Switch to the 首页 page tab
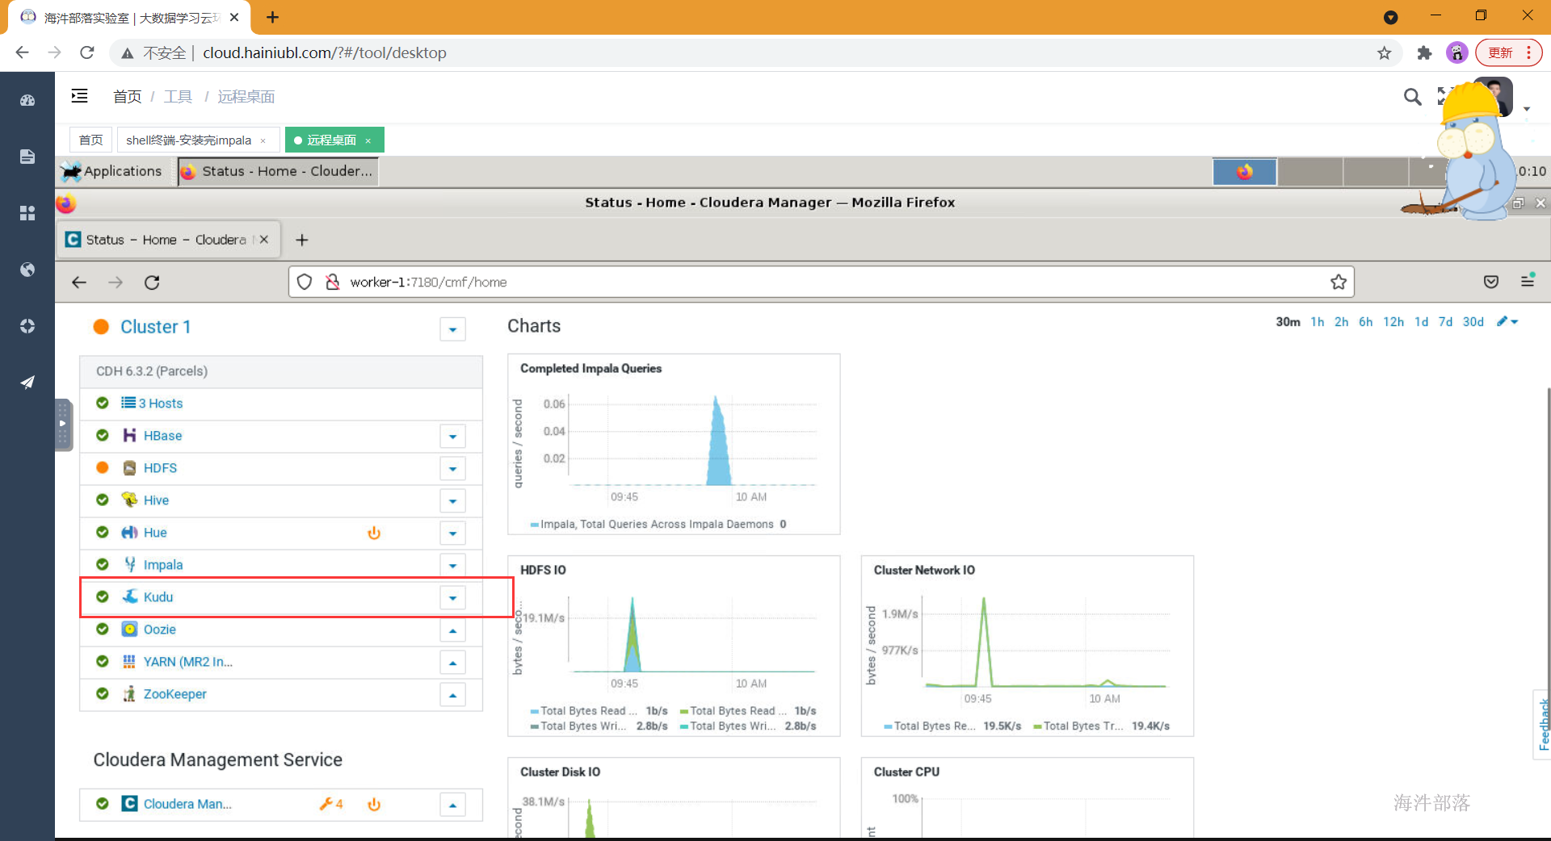1551x841 pixels. coord(90,140)
